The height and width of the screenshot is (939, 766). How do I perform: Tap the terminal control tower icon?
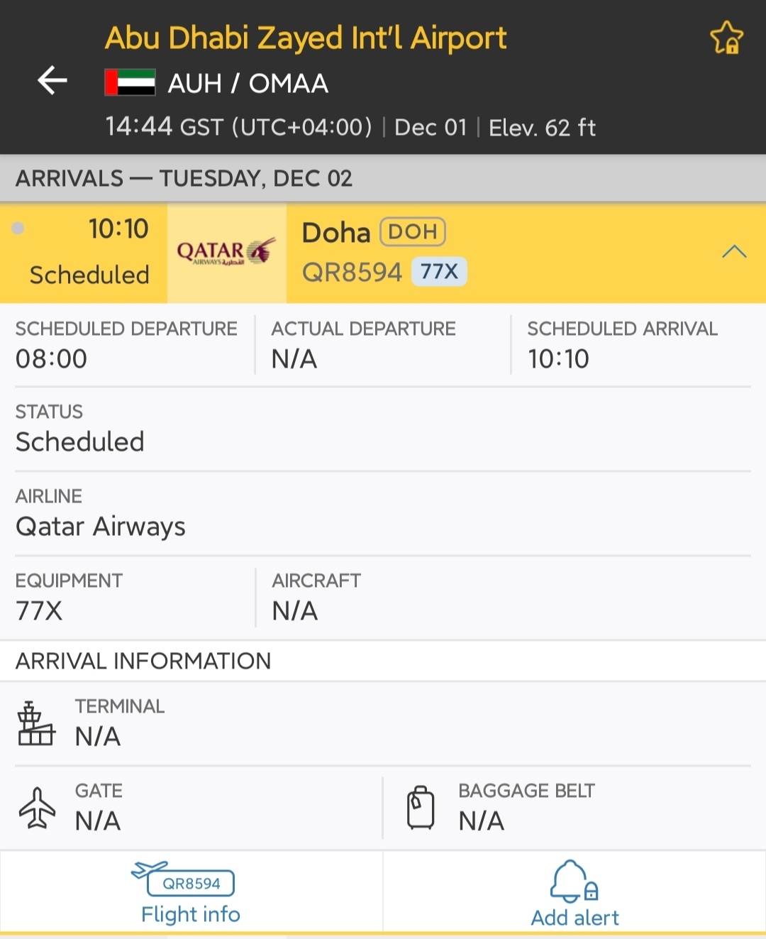(x=36, y=723)
